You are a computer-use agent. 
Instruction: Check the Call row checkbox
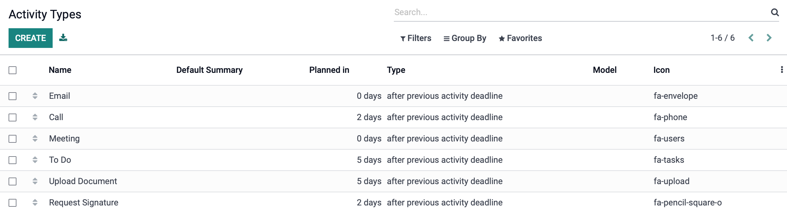pos(13,117)
